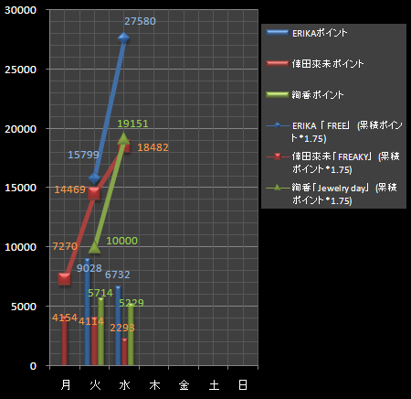Image resolution: width=411 pixels, height=399 pixels.
Task: Click the green triangle marker at 10000
Action: pyautogui.click(x=94, y=247)
